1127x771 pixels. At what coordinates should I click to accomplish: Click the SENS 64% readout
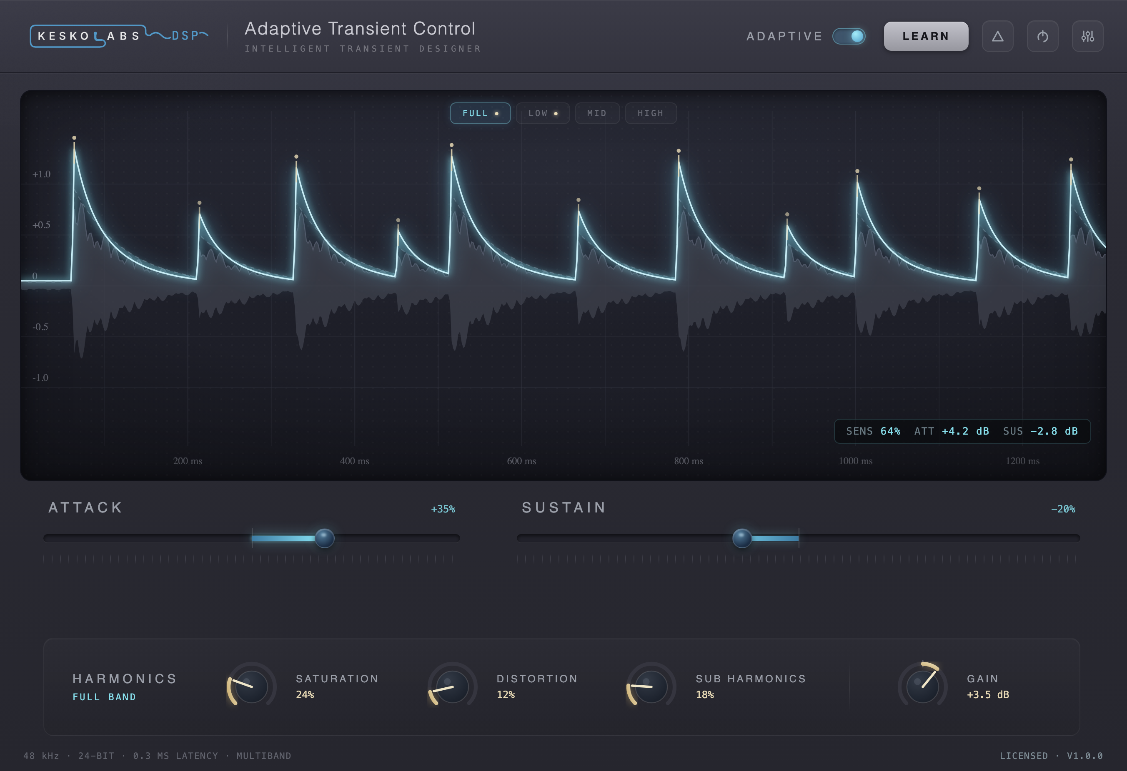point(873,431)
